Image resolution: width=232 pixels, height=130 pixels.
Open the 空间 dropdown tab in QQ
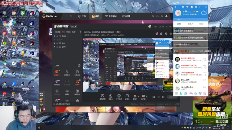coord(202,24)
